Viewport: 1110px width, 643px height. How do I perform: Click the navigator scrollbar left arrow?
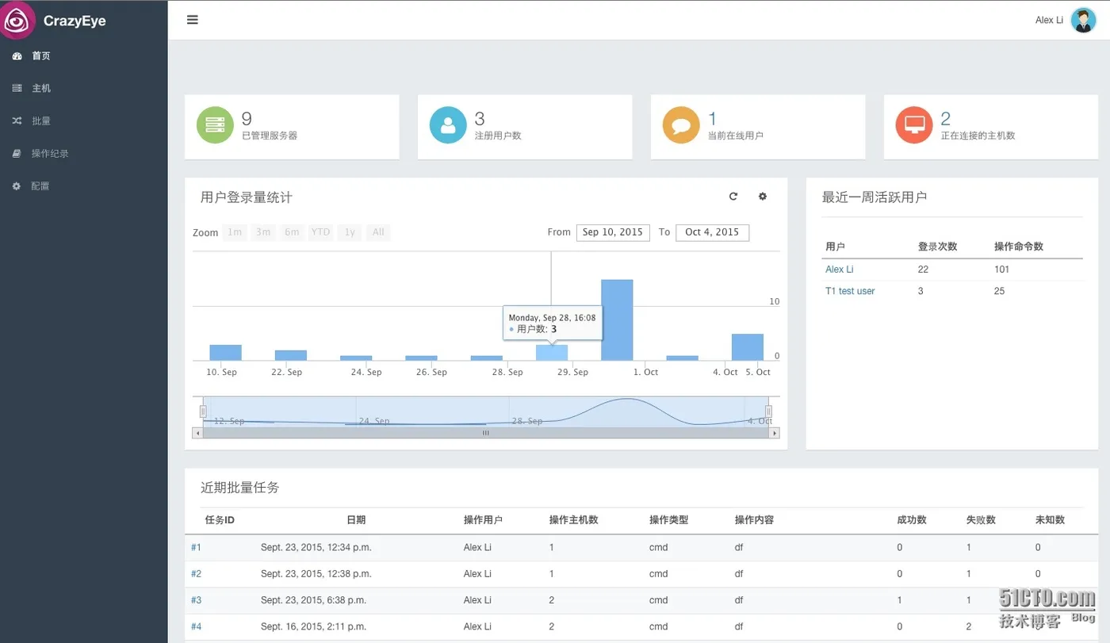click(x=197, y=433)
